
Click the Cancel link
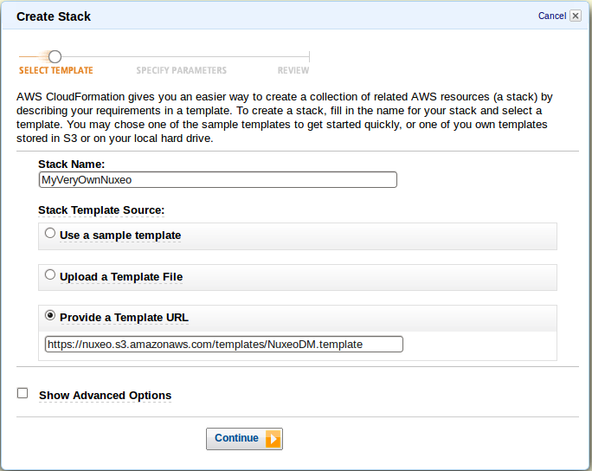[x=552, y=16]
